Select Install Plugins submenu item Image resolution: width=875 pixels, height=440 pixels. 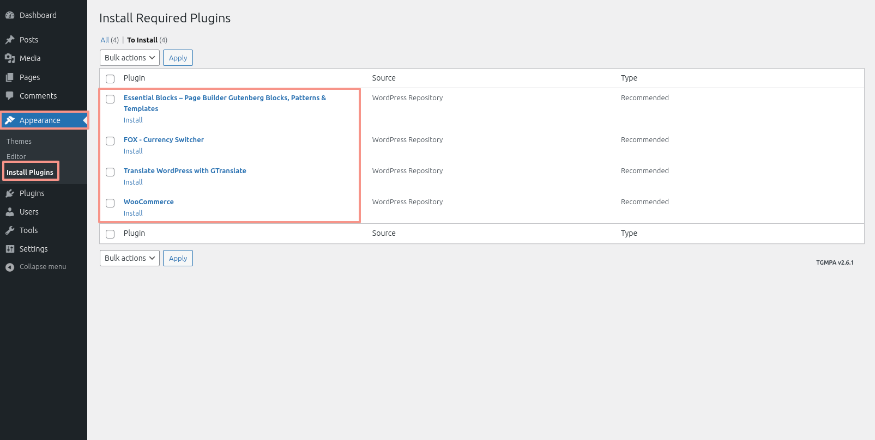pos(30,172)
